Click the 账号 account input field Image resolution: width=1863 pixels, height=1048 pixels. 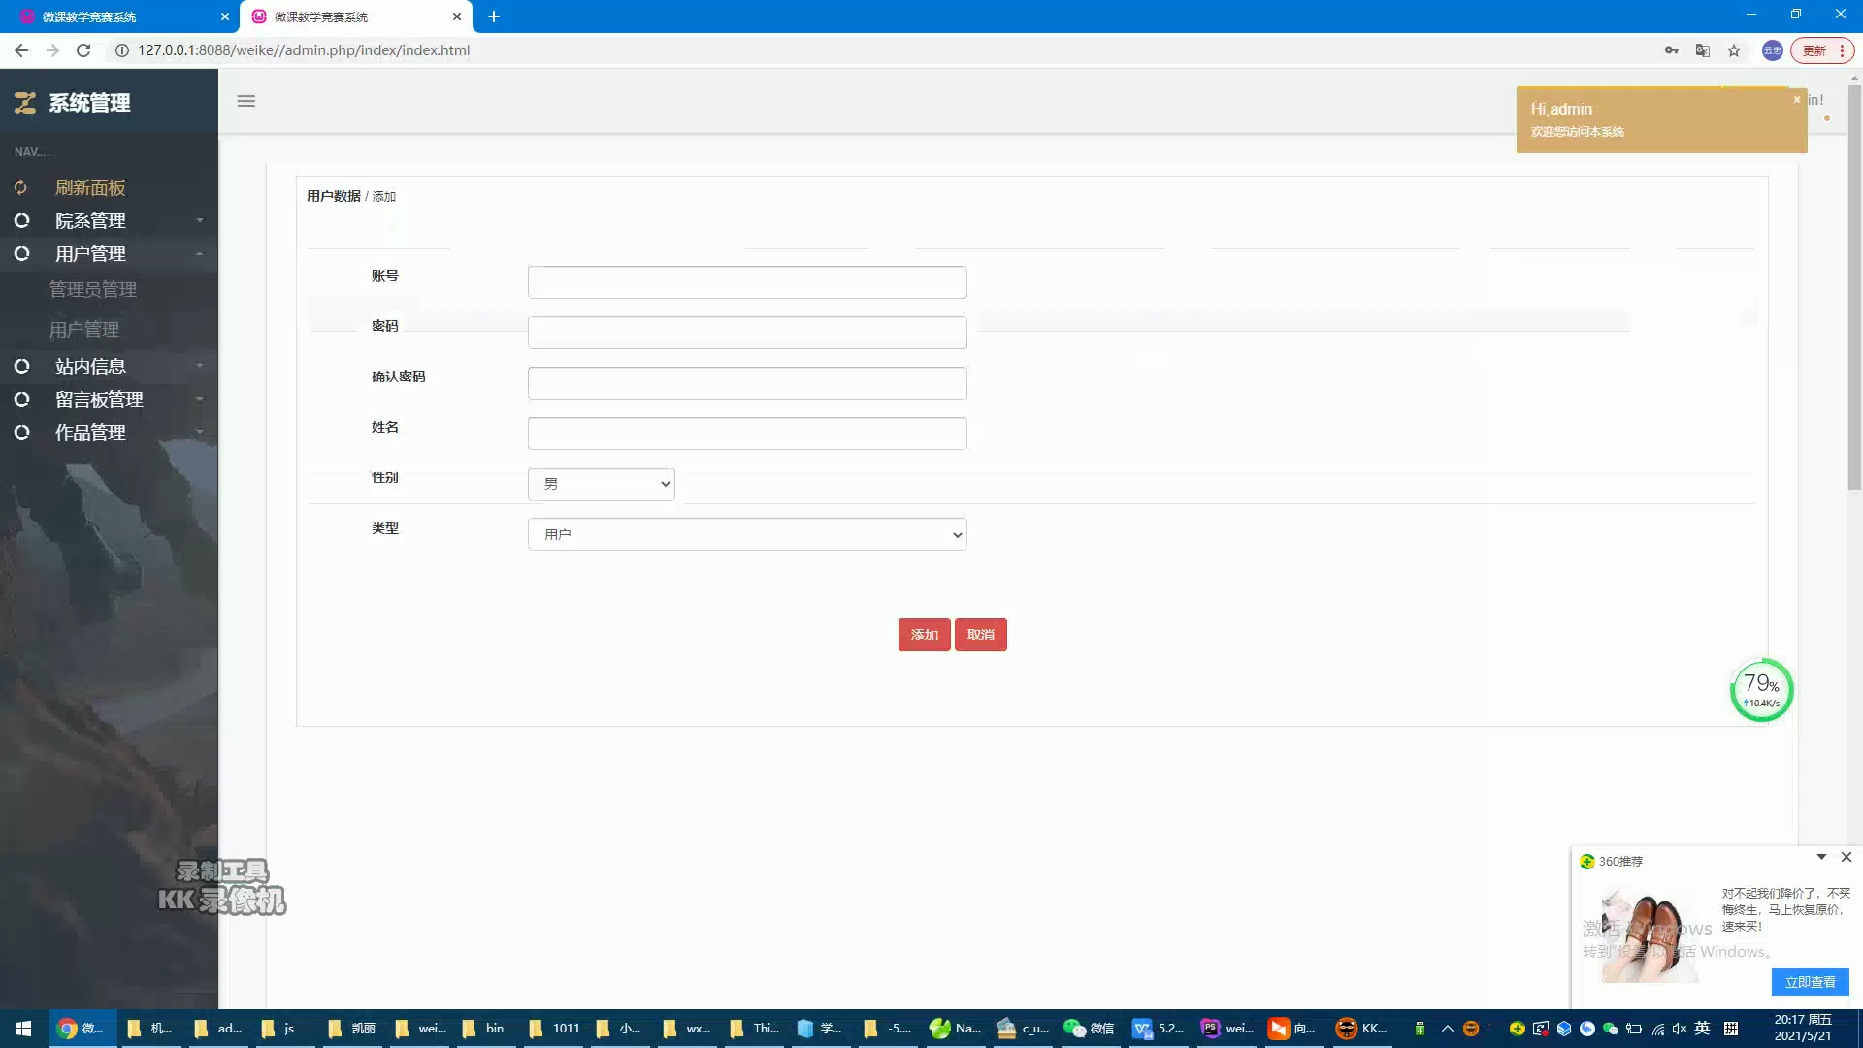point(747,282)
